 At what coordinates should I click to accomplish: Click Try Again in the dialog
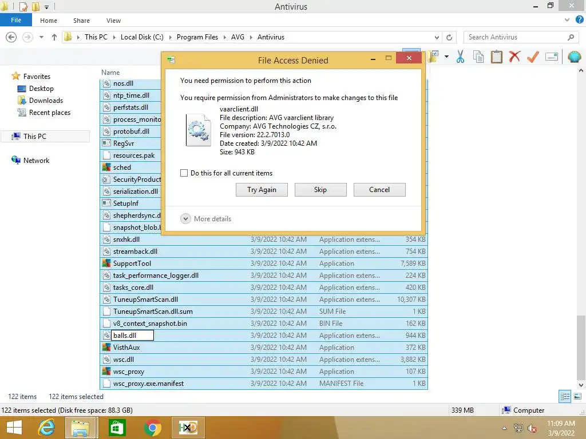point(262,190)
